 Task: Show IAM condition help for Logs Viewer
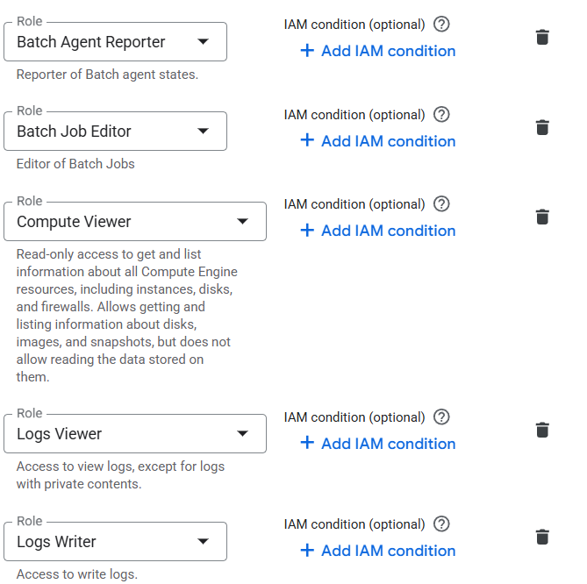442,417
